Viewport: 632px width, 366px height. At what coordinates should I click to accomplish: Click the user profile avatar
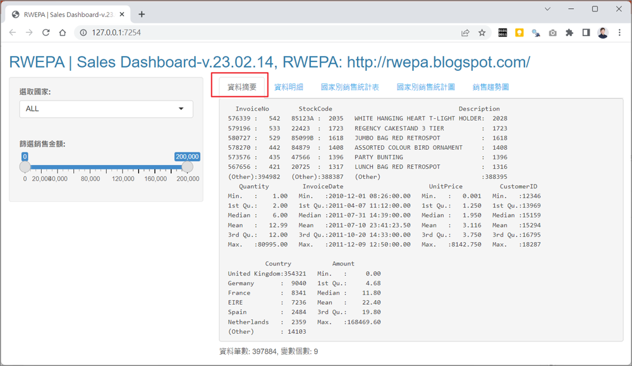(x=602, y=33)
